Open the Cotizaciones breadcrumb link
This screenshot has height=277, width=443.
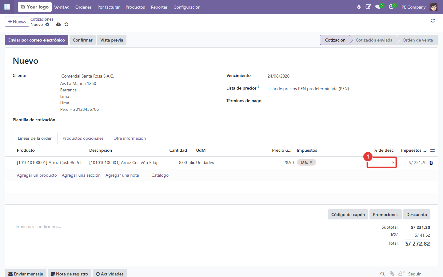42,19
